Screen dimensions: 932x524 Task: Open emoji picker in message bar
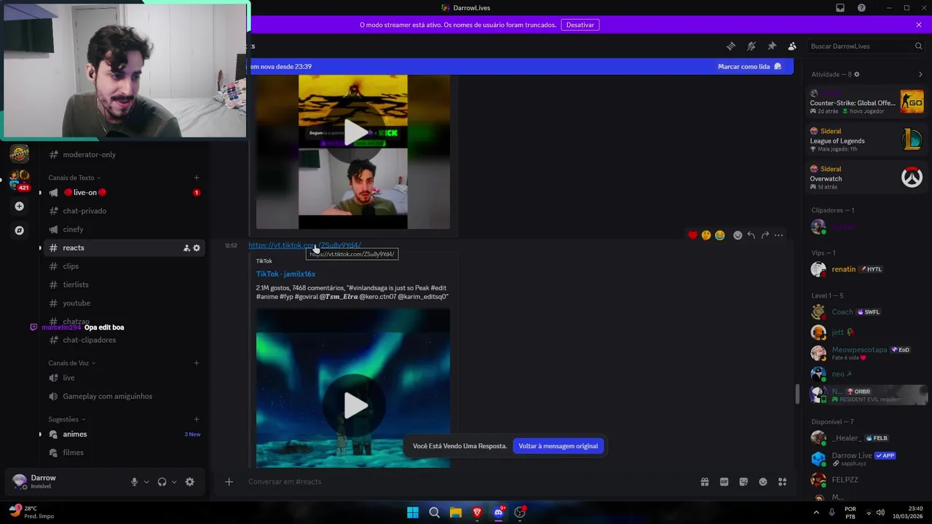coord(763,482)
